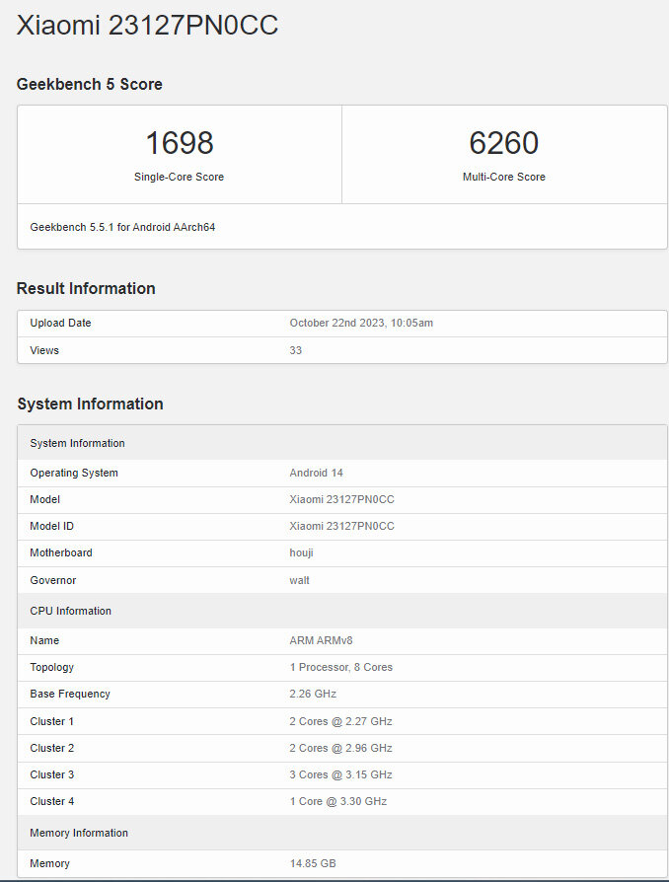Click the CPU Name label
669x882 pixels.
[44, 640]
